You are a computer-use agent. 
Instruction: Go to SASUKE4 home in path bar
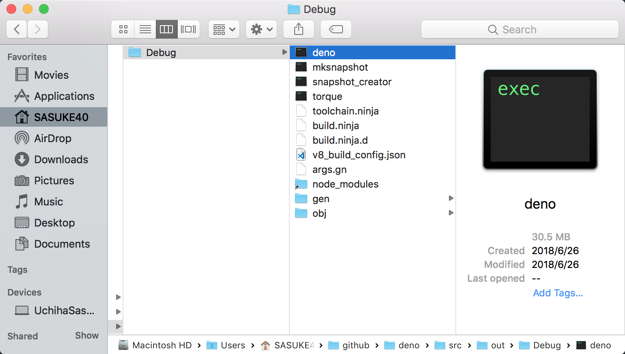[287, 345]
